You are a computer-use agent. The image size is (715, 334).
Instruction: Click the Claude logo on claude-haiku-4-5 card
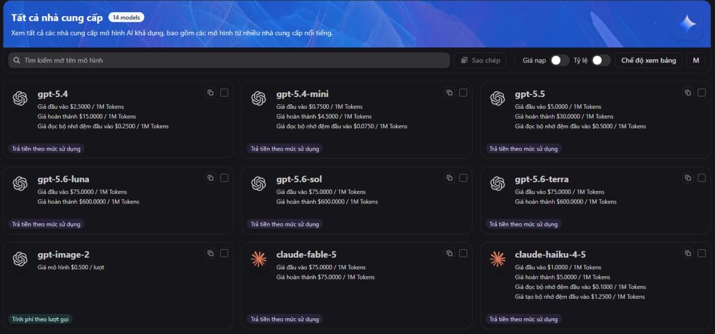pyautogui.click(x=498, y=259)
